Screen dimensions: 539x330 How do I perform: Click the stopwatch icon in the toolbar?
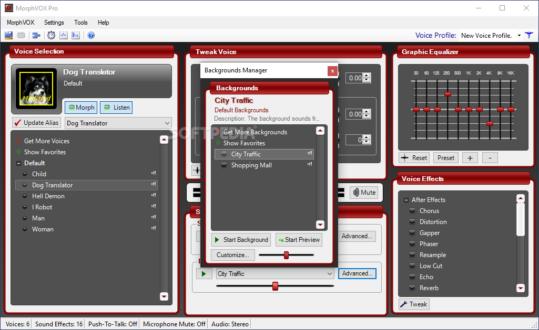click(x=51, y=35)
